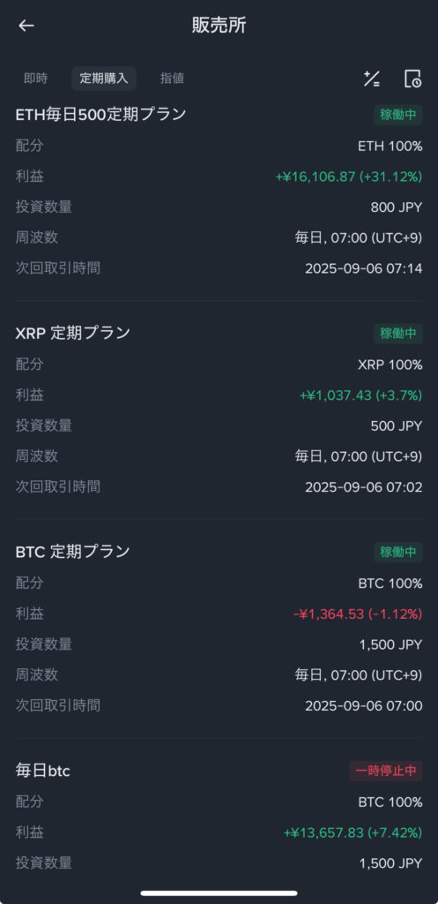
Task: Go back using the arrow icon
Action: coord(26,26)
